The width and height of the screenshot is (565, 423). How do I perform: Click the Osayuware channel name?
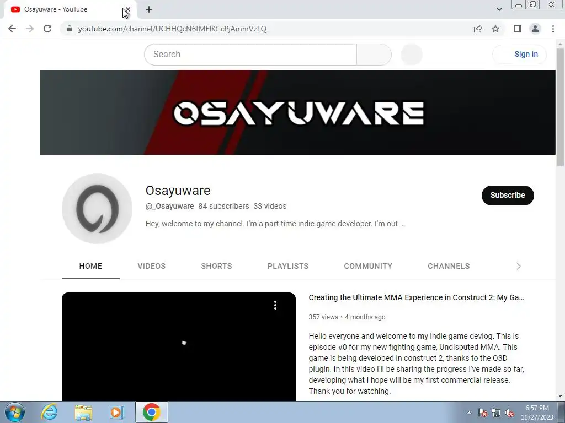178,190
